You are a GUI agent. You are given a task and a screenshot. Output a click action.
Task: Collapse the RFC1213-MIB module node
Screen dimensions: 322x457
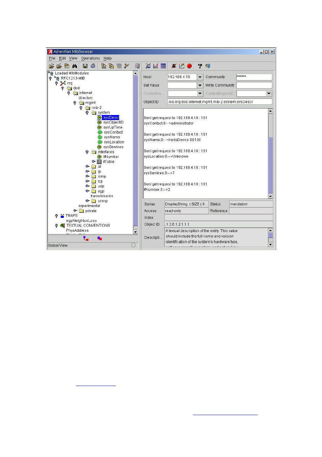click(x=50, y=78)
